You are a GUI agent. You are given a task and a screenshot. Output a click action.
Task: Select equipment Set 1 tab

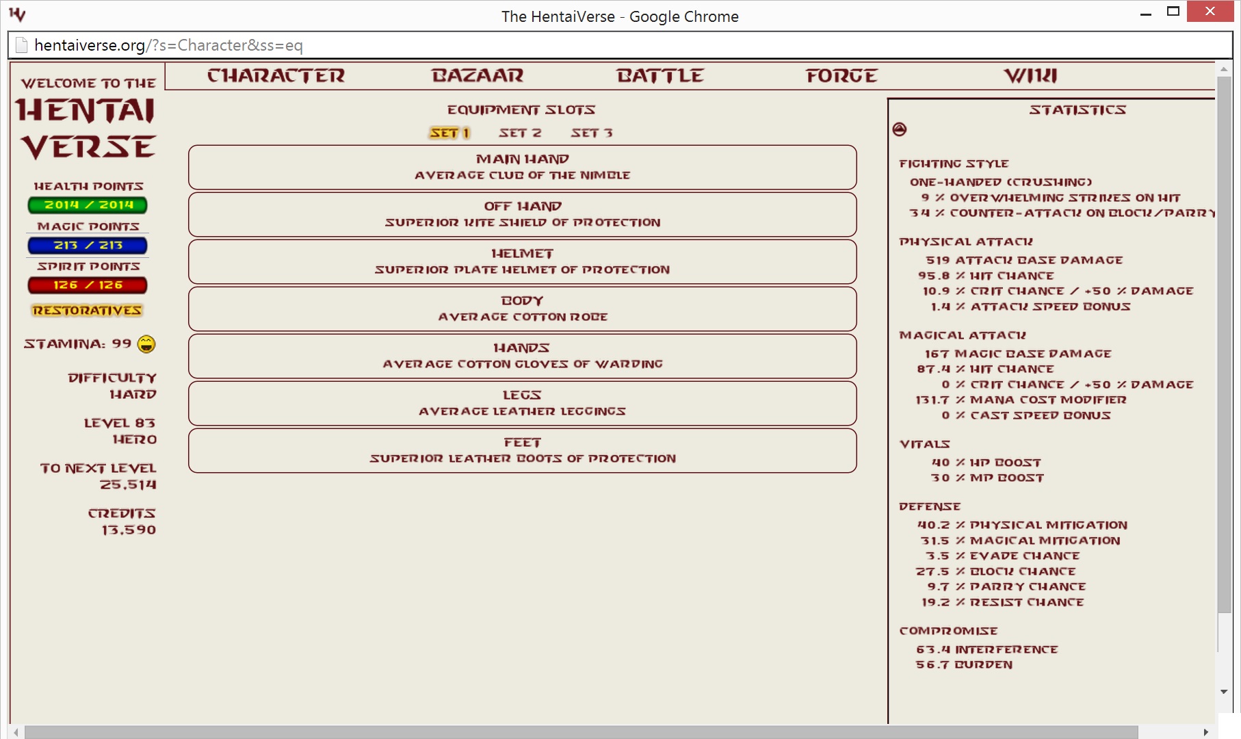[450, 133]
